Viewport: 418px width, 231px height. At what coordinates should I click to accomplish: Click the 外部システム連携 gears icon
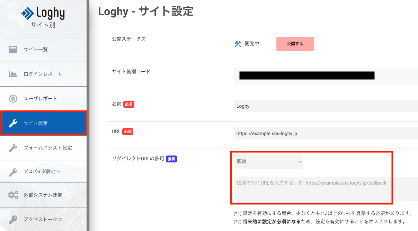[13, 195]
